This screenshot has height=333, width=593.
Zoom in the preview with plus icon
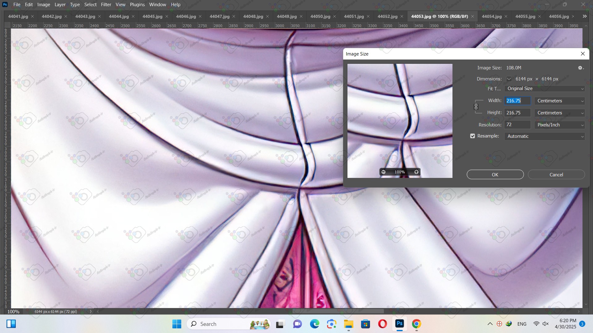[416, 172]
